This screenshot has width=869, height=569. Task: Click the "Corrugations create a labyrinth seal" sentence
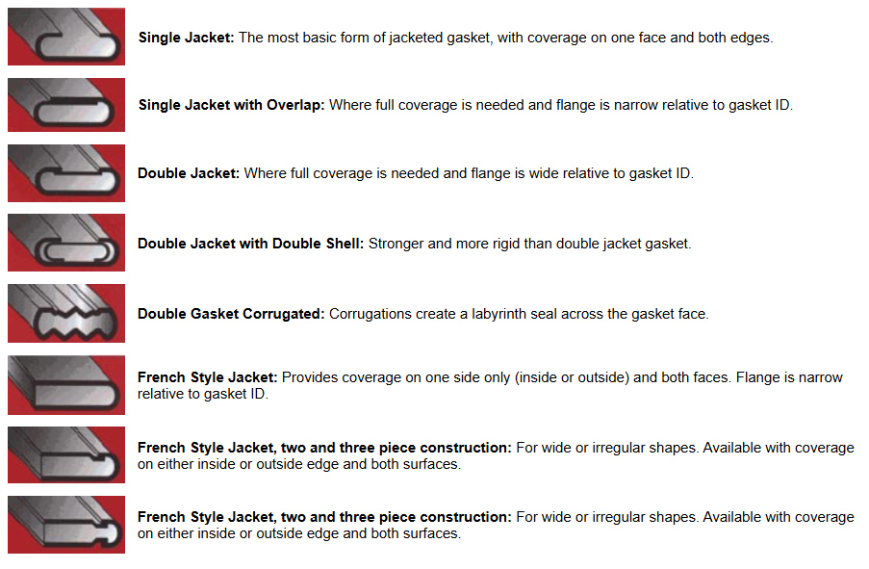(519, 314)
